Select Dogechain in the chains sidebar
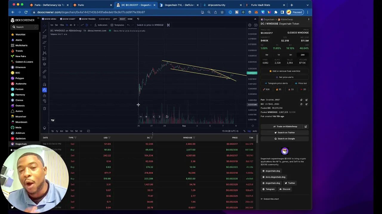 point(21,144)
